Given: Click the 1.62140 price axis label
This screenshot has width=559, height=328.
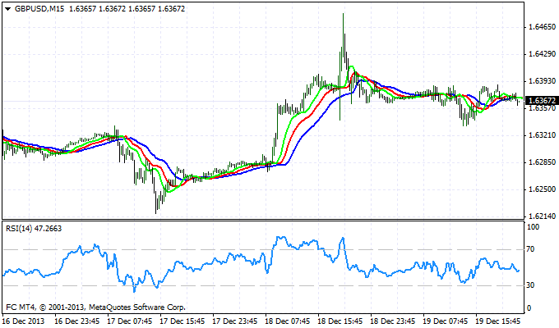Looking at the screenshot, I should pyautogui.click(x=543, y=216).
